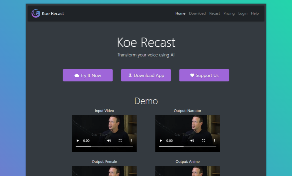Image resolution: width=292 pixels, height=176 pixels.
Task: Click the 'Output: Anime' label
Action: pyautogui.click(x=187, y=161)
